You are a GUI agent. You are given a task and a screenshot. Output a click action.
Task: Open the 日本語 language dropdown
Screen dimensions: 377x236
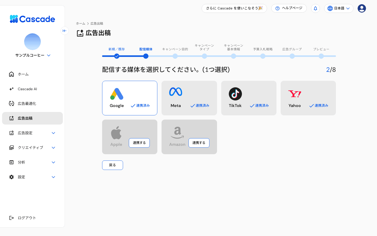coord(339,8)
